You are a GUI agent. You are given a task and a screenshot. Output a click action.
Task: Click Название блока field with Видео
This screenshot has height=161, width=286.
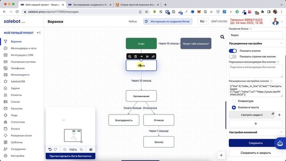coord(256,35)
